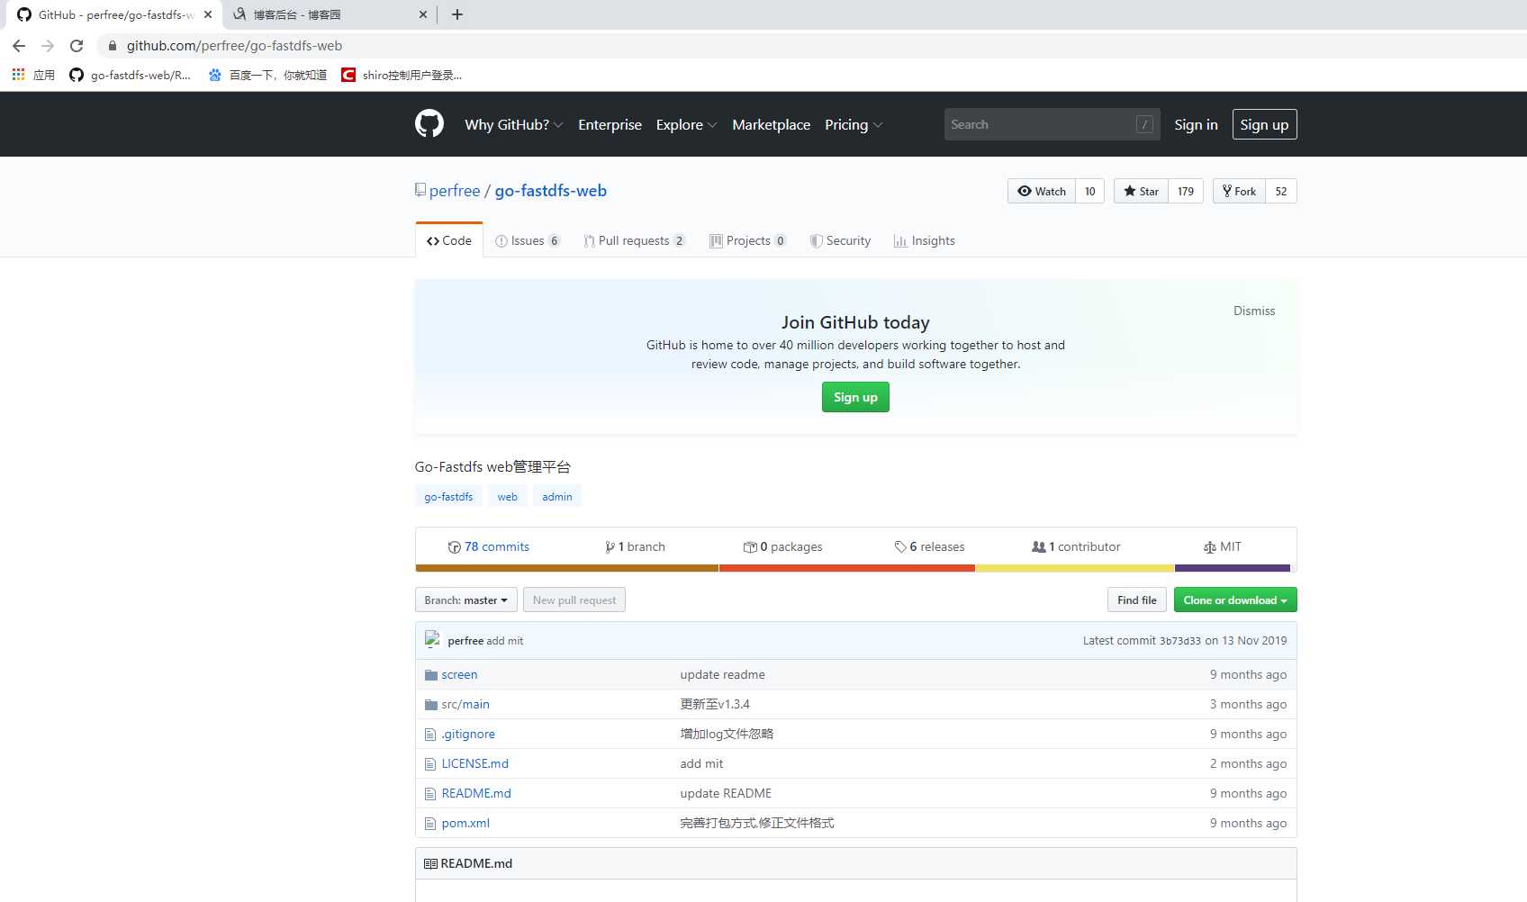Click the Find file button
The image size is (1527, 902).
point(1137,600)
